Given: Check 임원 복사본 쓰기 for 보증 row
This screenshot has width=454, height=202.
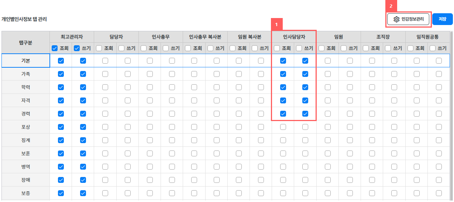Looking at the screenshot, I should tap(261, 193).
